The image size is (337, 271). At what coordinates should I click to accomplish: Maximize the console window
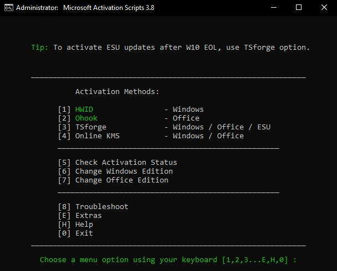click(x=298, y=8)
